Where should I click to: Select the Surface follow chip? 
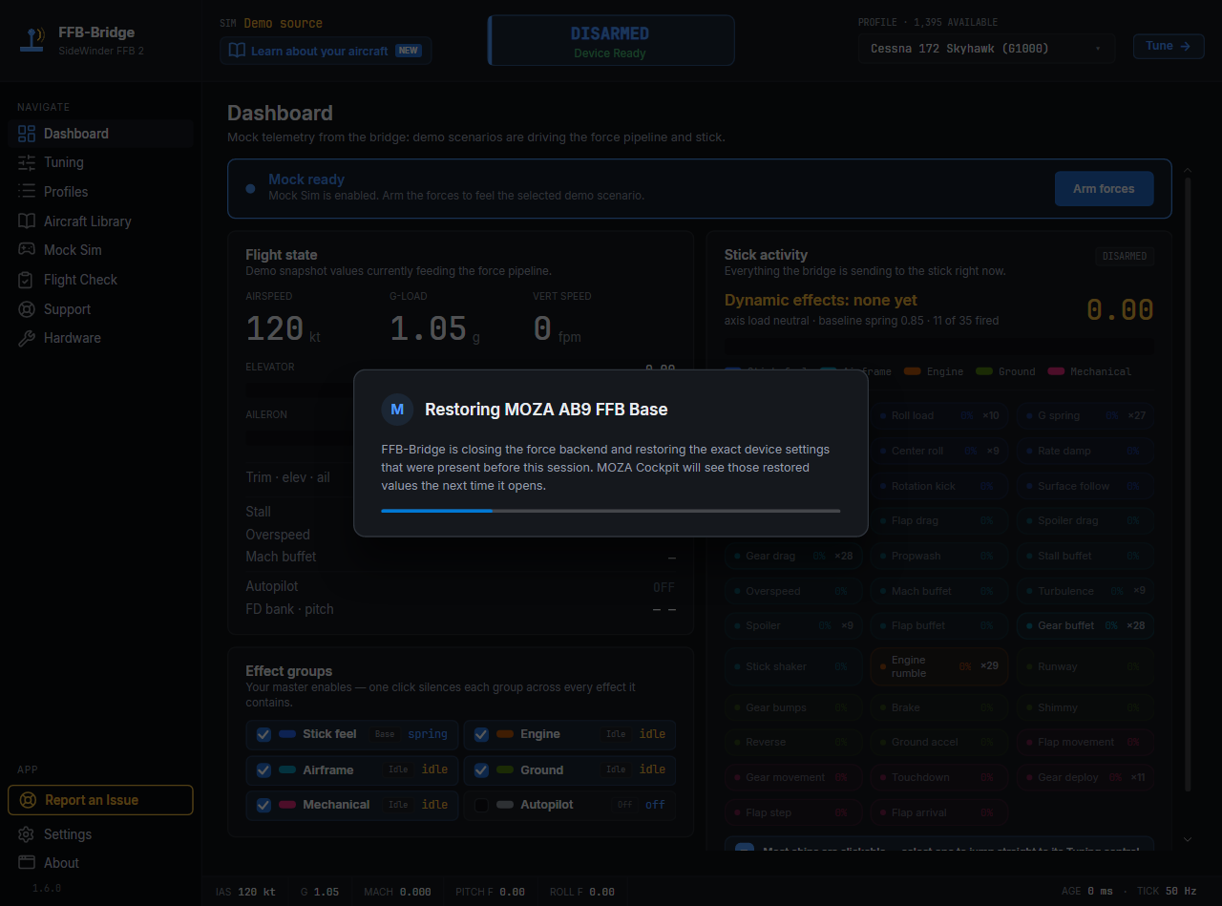(1085, 486)
